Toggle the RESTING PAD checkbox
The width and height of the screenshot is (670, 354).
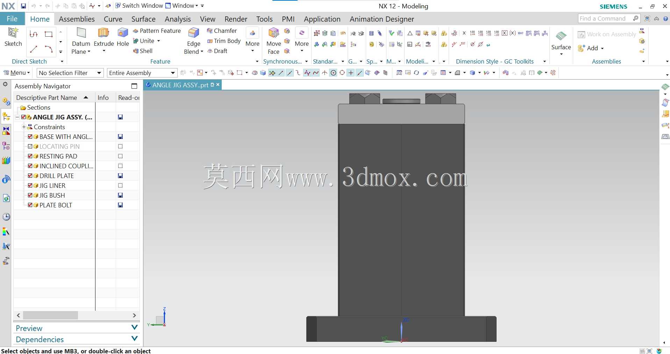[30, 156]
